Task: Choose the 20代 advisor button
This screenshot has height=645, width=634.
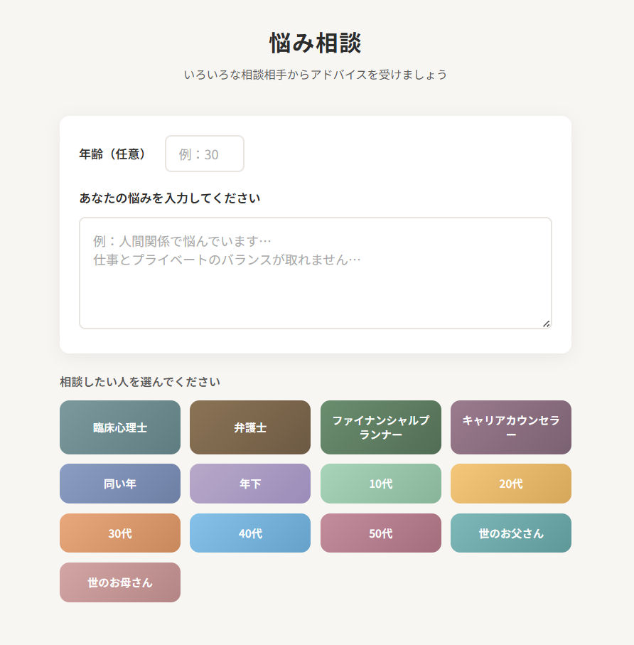Action: point(510,484)
